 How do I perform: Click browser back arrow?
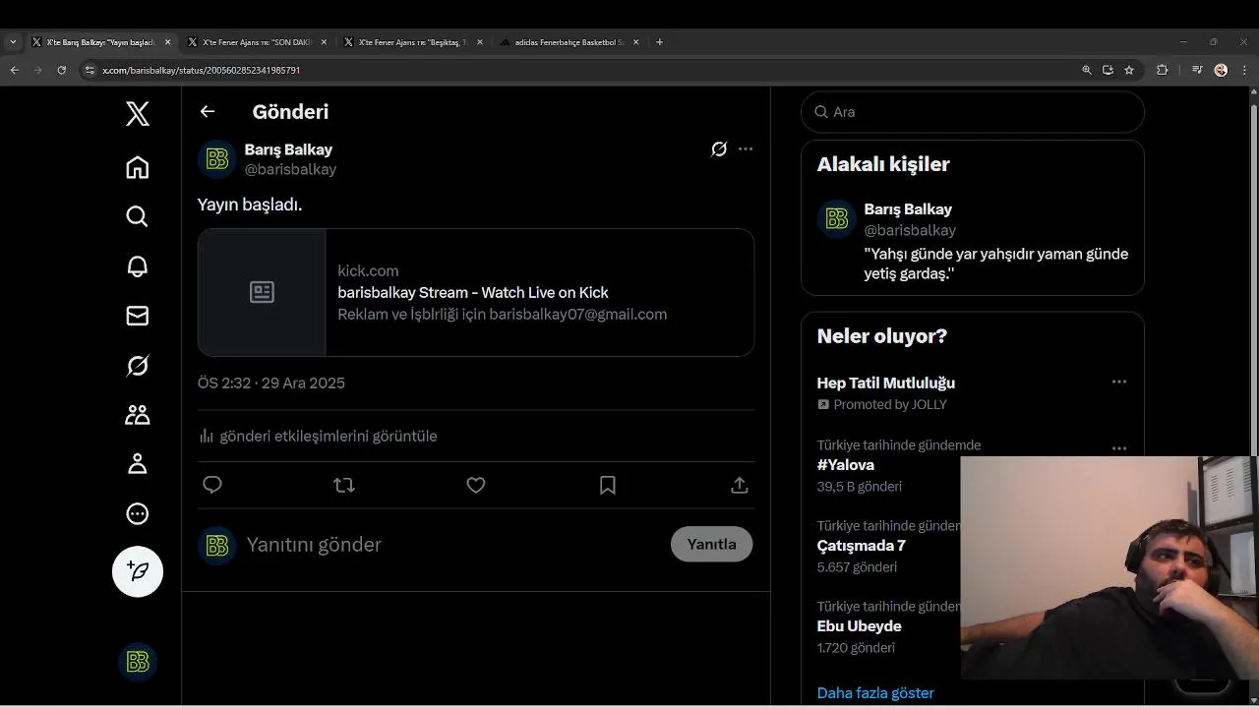coord(15,70)
